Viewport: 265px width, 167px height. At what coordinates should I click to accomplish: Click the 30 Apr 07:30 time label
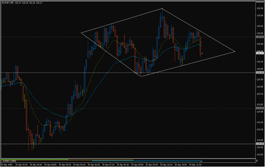(109, 164)
